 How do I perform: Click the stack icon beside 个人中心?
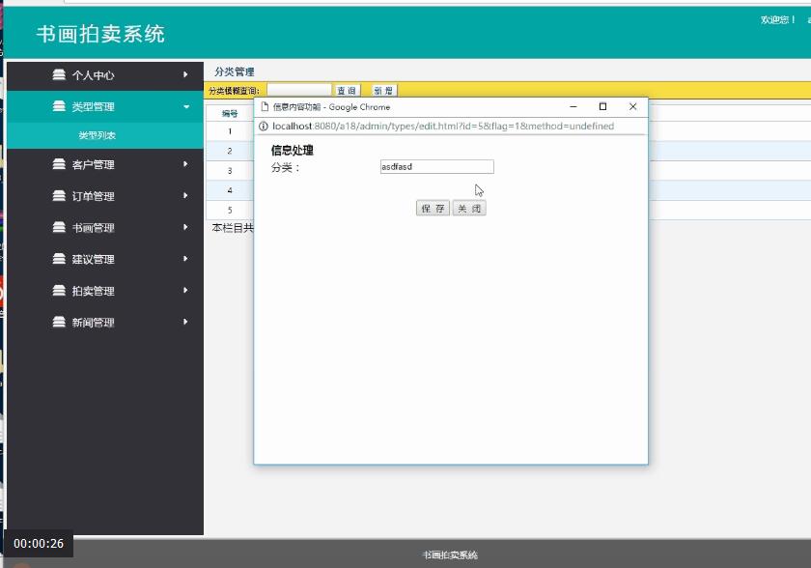click(59, 74)
